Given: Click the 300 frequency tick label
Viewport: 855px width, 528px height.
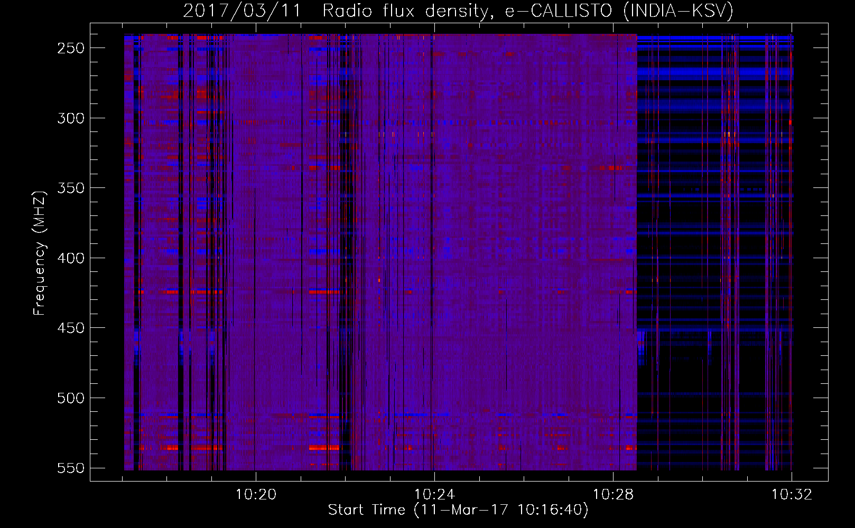Looking at the screenshot, I should pos(71,118).
